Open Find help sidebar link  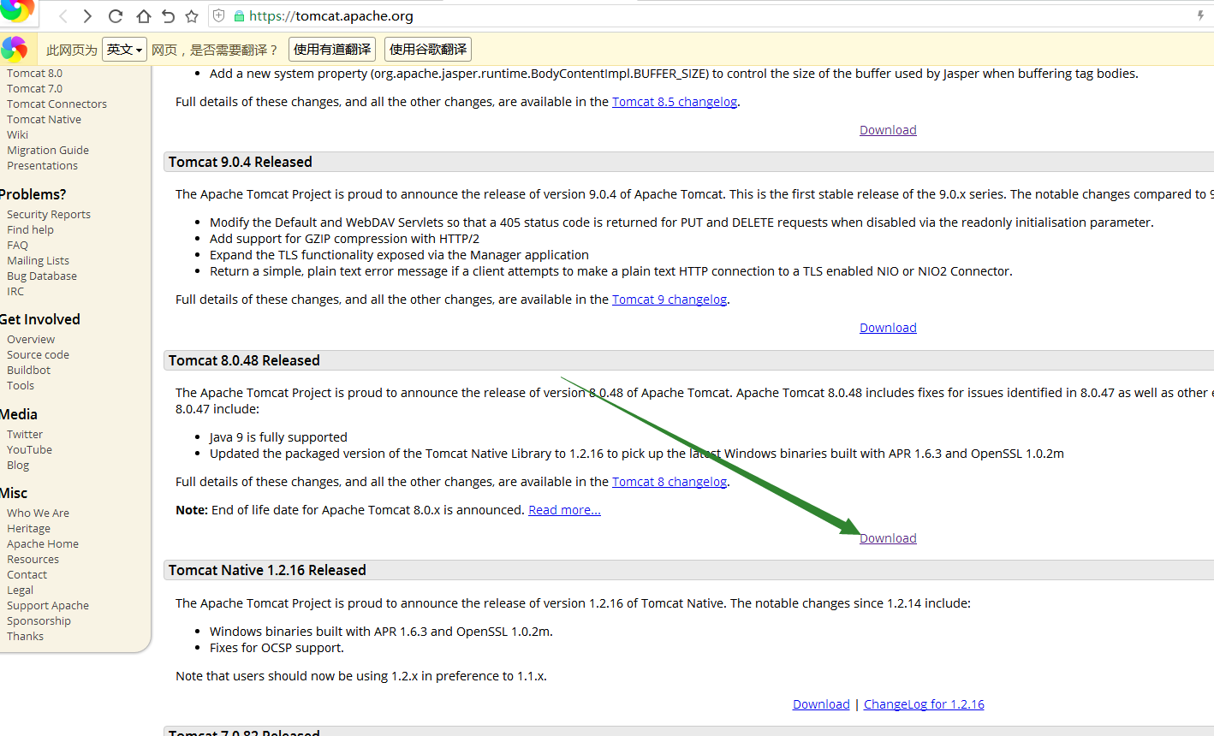[x=30, y=230]
